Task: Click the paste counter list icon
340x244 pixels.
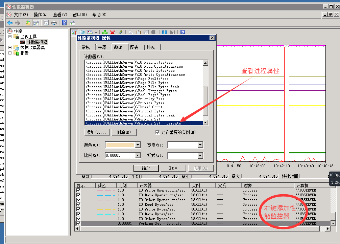Action: tap(138, 32)
